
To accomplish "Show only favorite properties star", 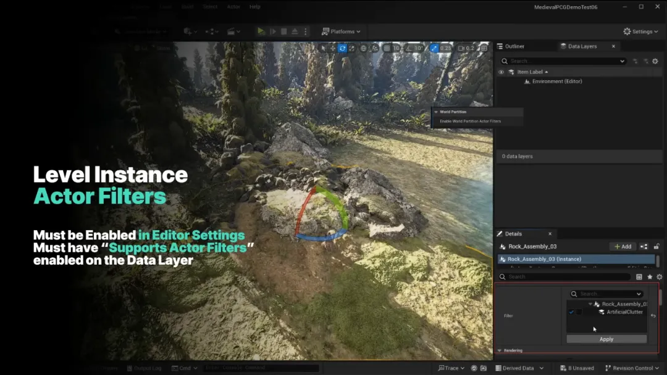I will (x=650, y=277).
